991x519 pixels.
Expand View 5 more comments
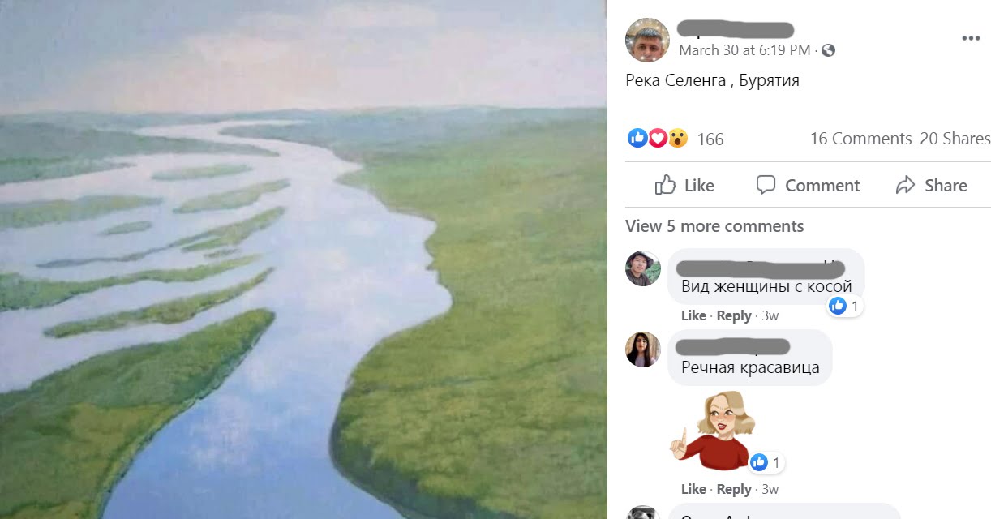[714, 226]
